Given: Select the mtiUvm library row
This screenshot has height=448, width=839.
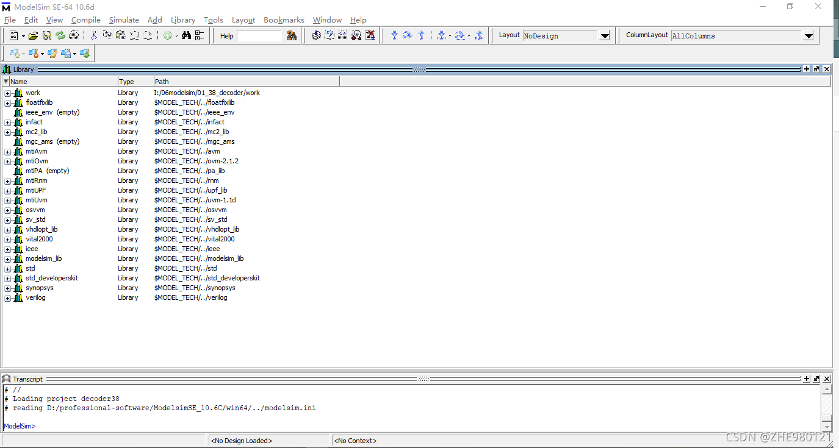Looking at the screenshot, I should click(417, 201).
